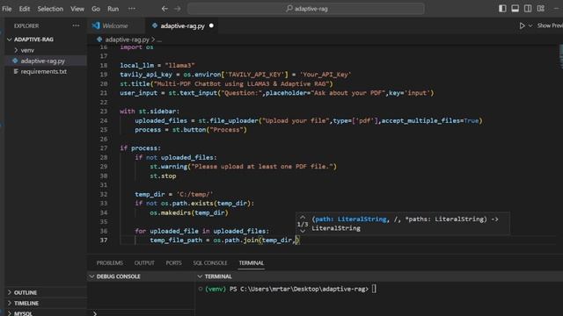Screen dimensions: 563x316
Task: Open requirements.txt in Explorer
Action: click(x=45, y=72)
